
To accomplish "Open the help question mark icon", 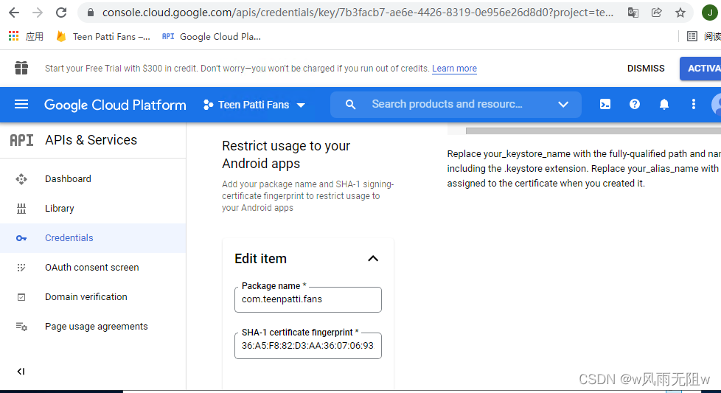I will coord(635,105).
